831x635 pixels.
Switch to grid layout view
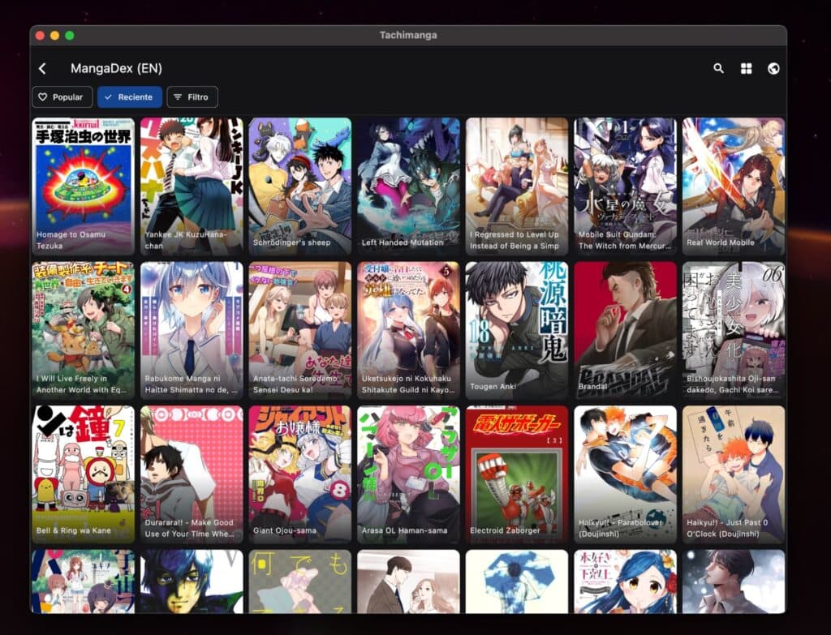pyautogui.click(x=746, y=69)
